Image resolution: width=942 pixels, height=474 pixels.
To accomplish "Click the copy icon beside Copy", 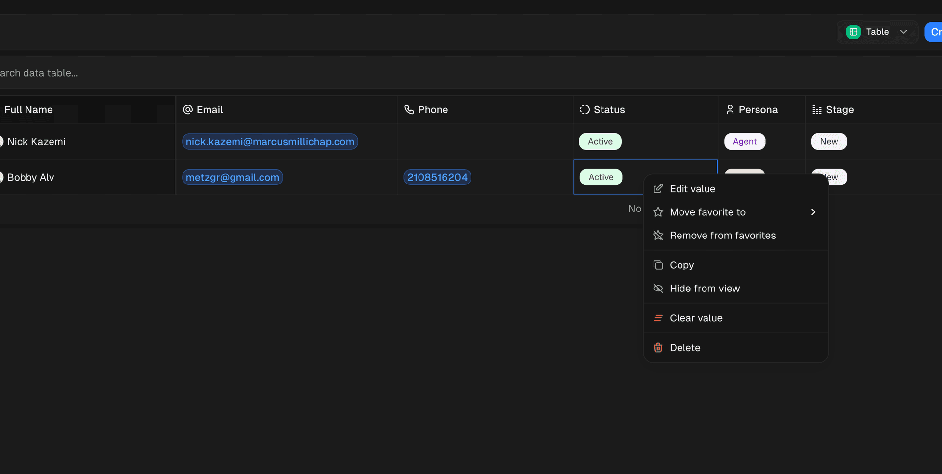I will (658, 264).
